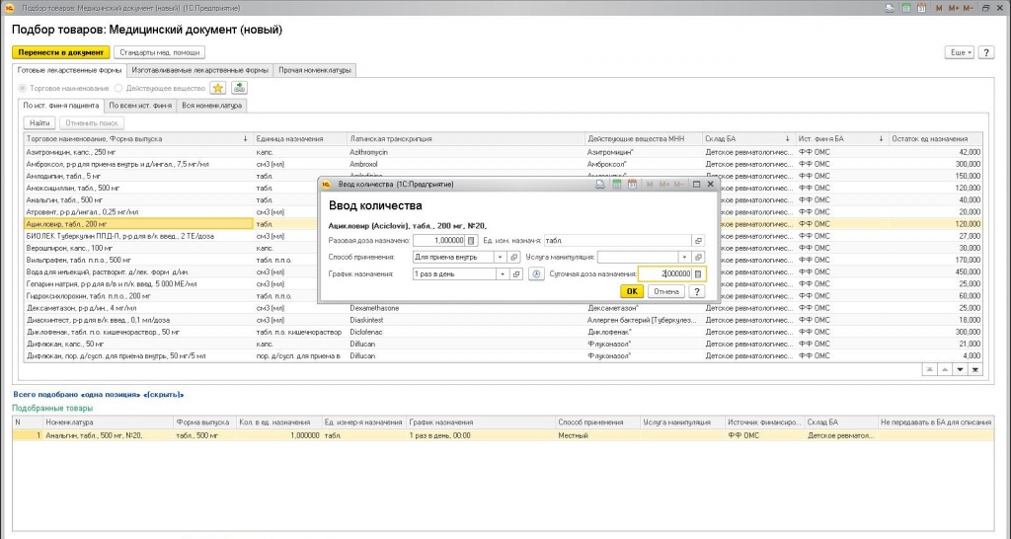Open the calendar icon in main window title bar
Screen dimensions: 1011x539
coord(921,8)
